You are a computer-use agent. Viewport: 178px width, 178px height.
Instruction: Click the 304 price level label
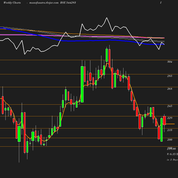click(x=169, y=62)
